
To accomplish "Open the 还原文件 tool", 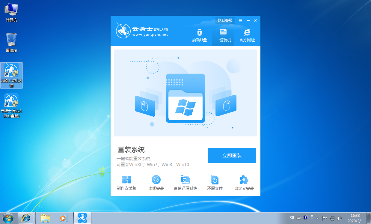I will 215,183.
